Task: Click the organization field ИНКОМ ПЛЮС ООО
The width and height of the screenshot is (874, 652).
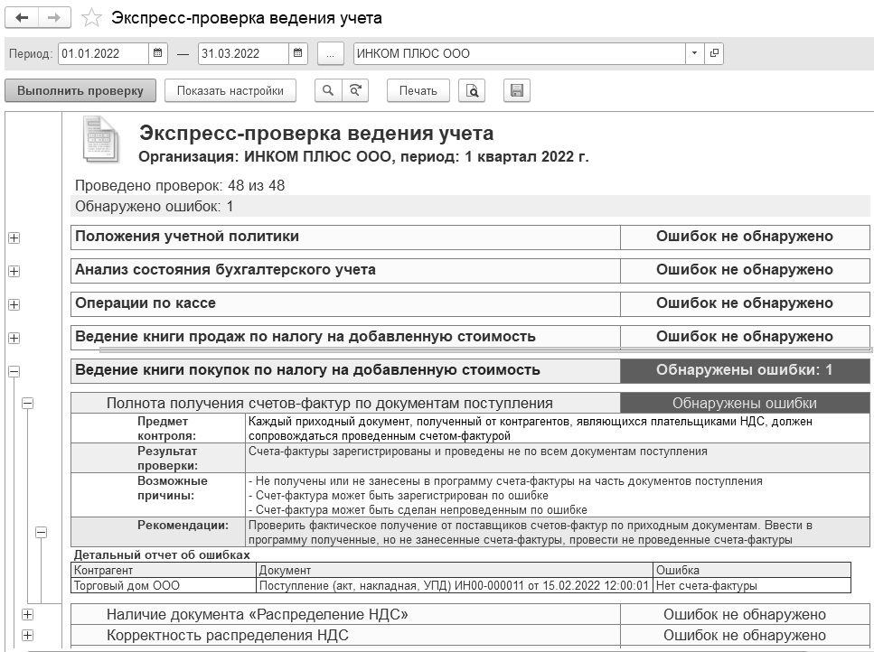Action: tap(519, 53)
